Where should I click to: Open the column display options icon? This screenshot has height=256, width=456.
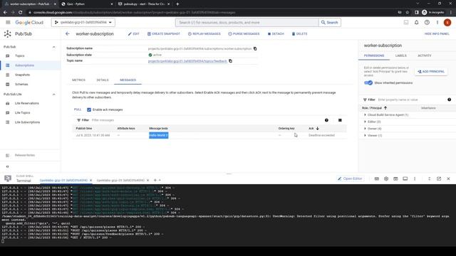(340, 120)
